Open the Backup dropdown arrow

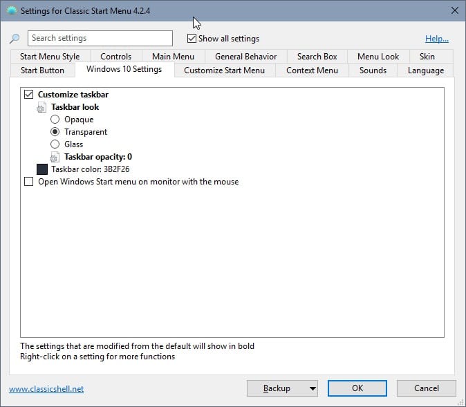click(x=313, y=388)
